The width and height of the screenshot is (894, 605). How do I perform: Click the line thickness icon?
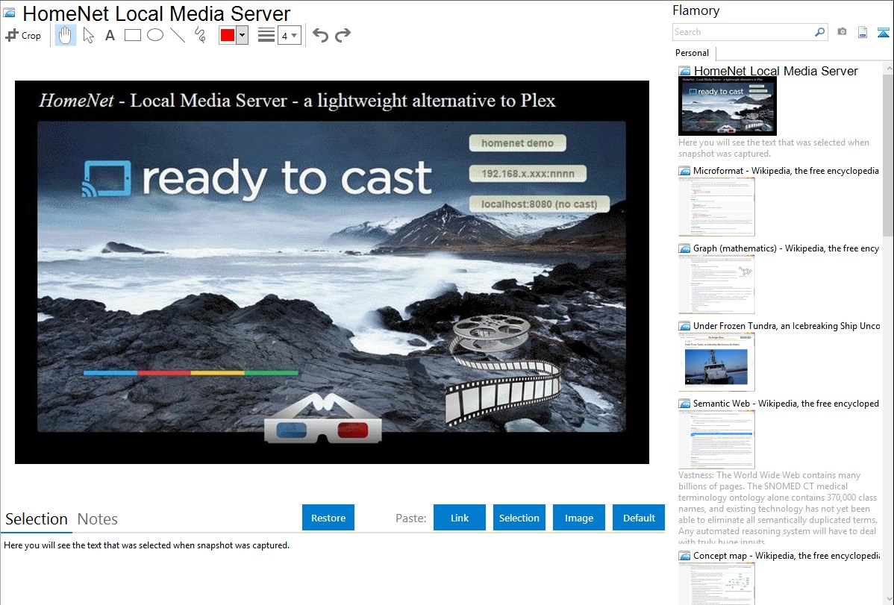266,35
